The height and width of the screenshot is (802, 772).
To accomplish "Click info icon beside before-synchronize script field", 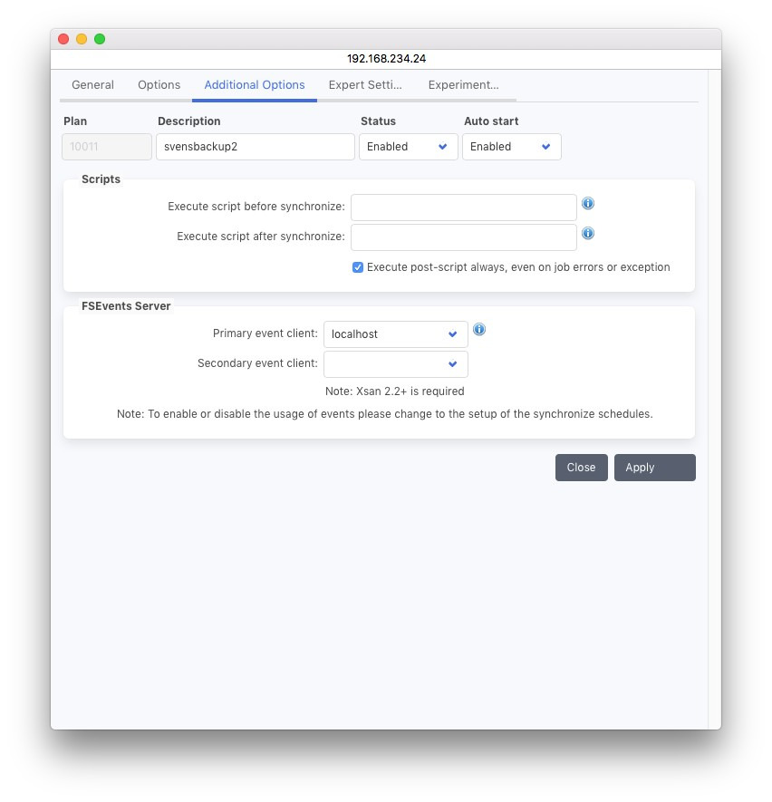I will (x=588, y=204).
